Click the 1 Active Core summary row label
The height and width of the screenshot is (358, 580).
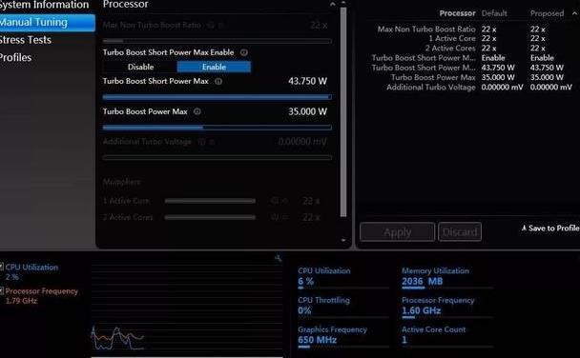[x=451, y=38]
